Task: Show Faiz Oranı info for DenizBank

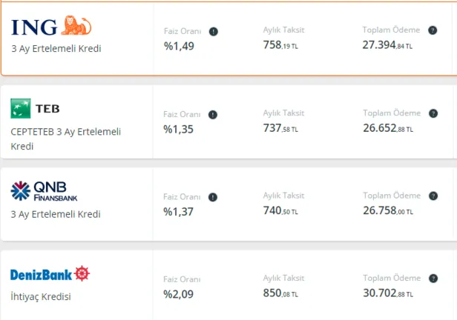Action: 213,281
